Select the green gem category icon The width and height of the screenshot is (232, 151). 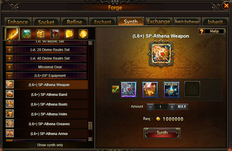(x=26, y=34)
